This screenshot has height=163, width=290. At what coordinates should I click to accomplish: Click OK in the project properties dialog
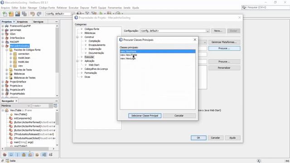click(198, 138)
